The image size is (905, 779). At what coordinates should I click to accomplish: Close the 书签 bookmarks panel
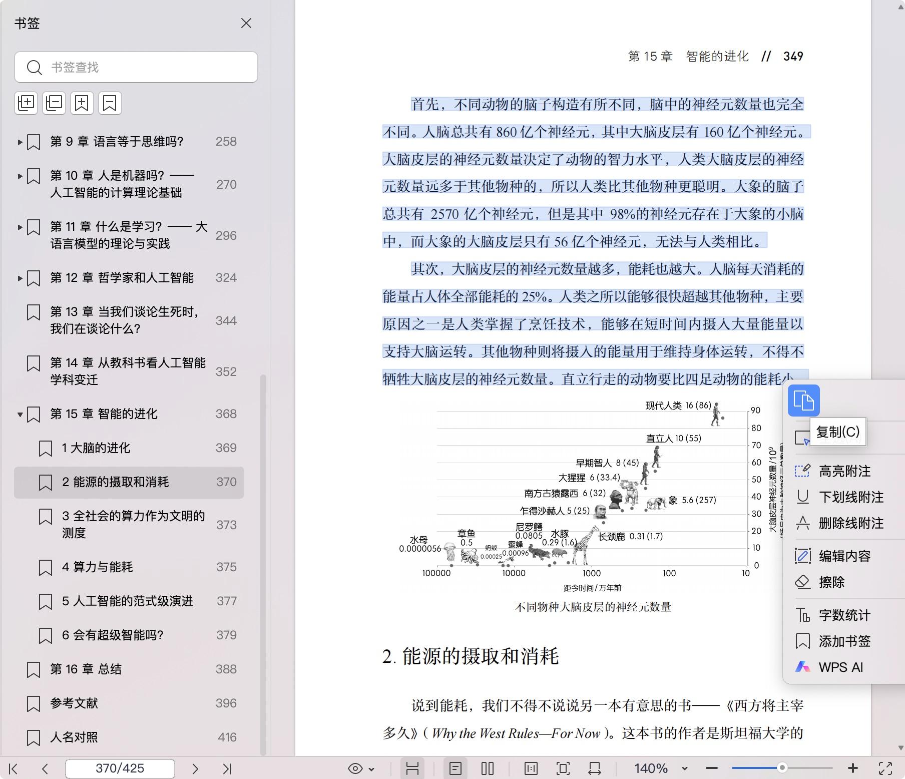tap(246, 23)
